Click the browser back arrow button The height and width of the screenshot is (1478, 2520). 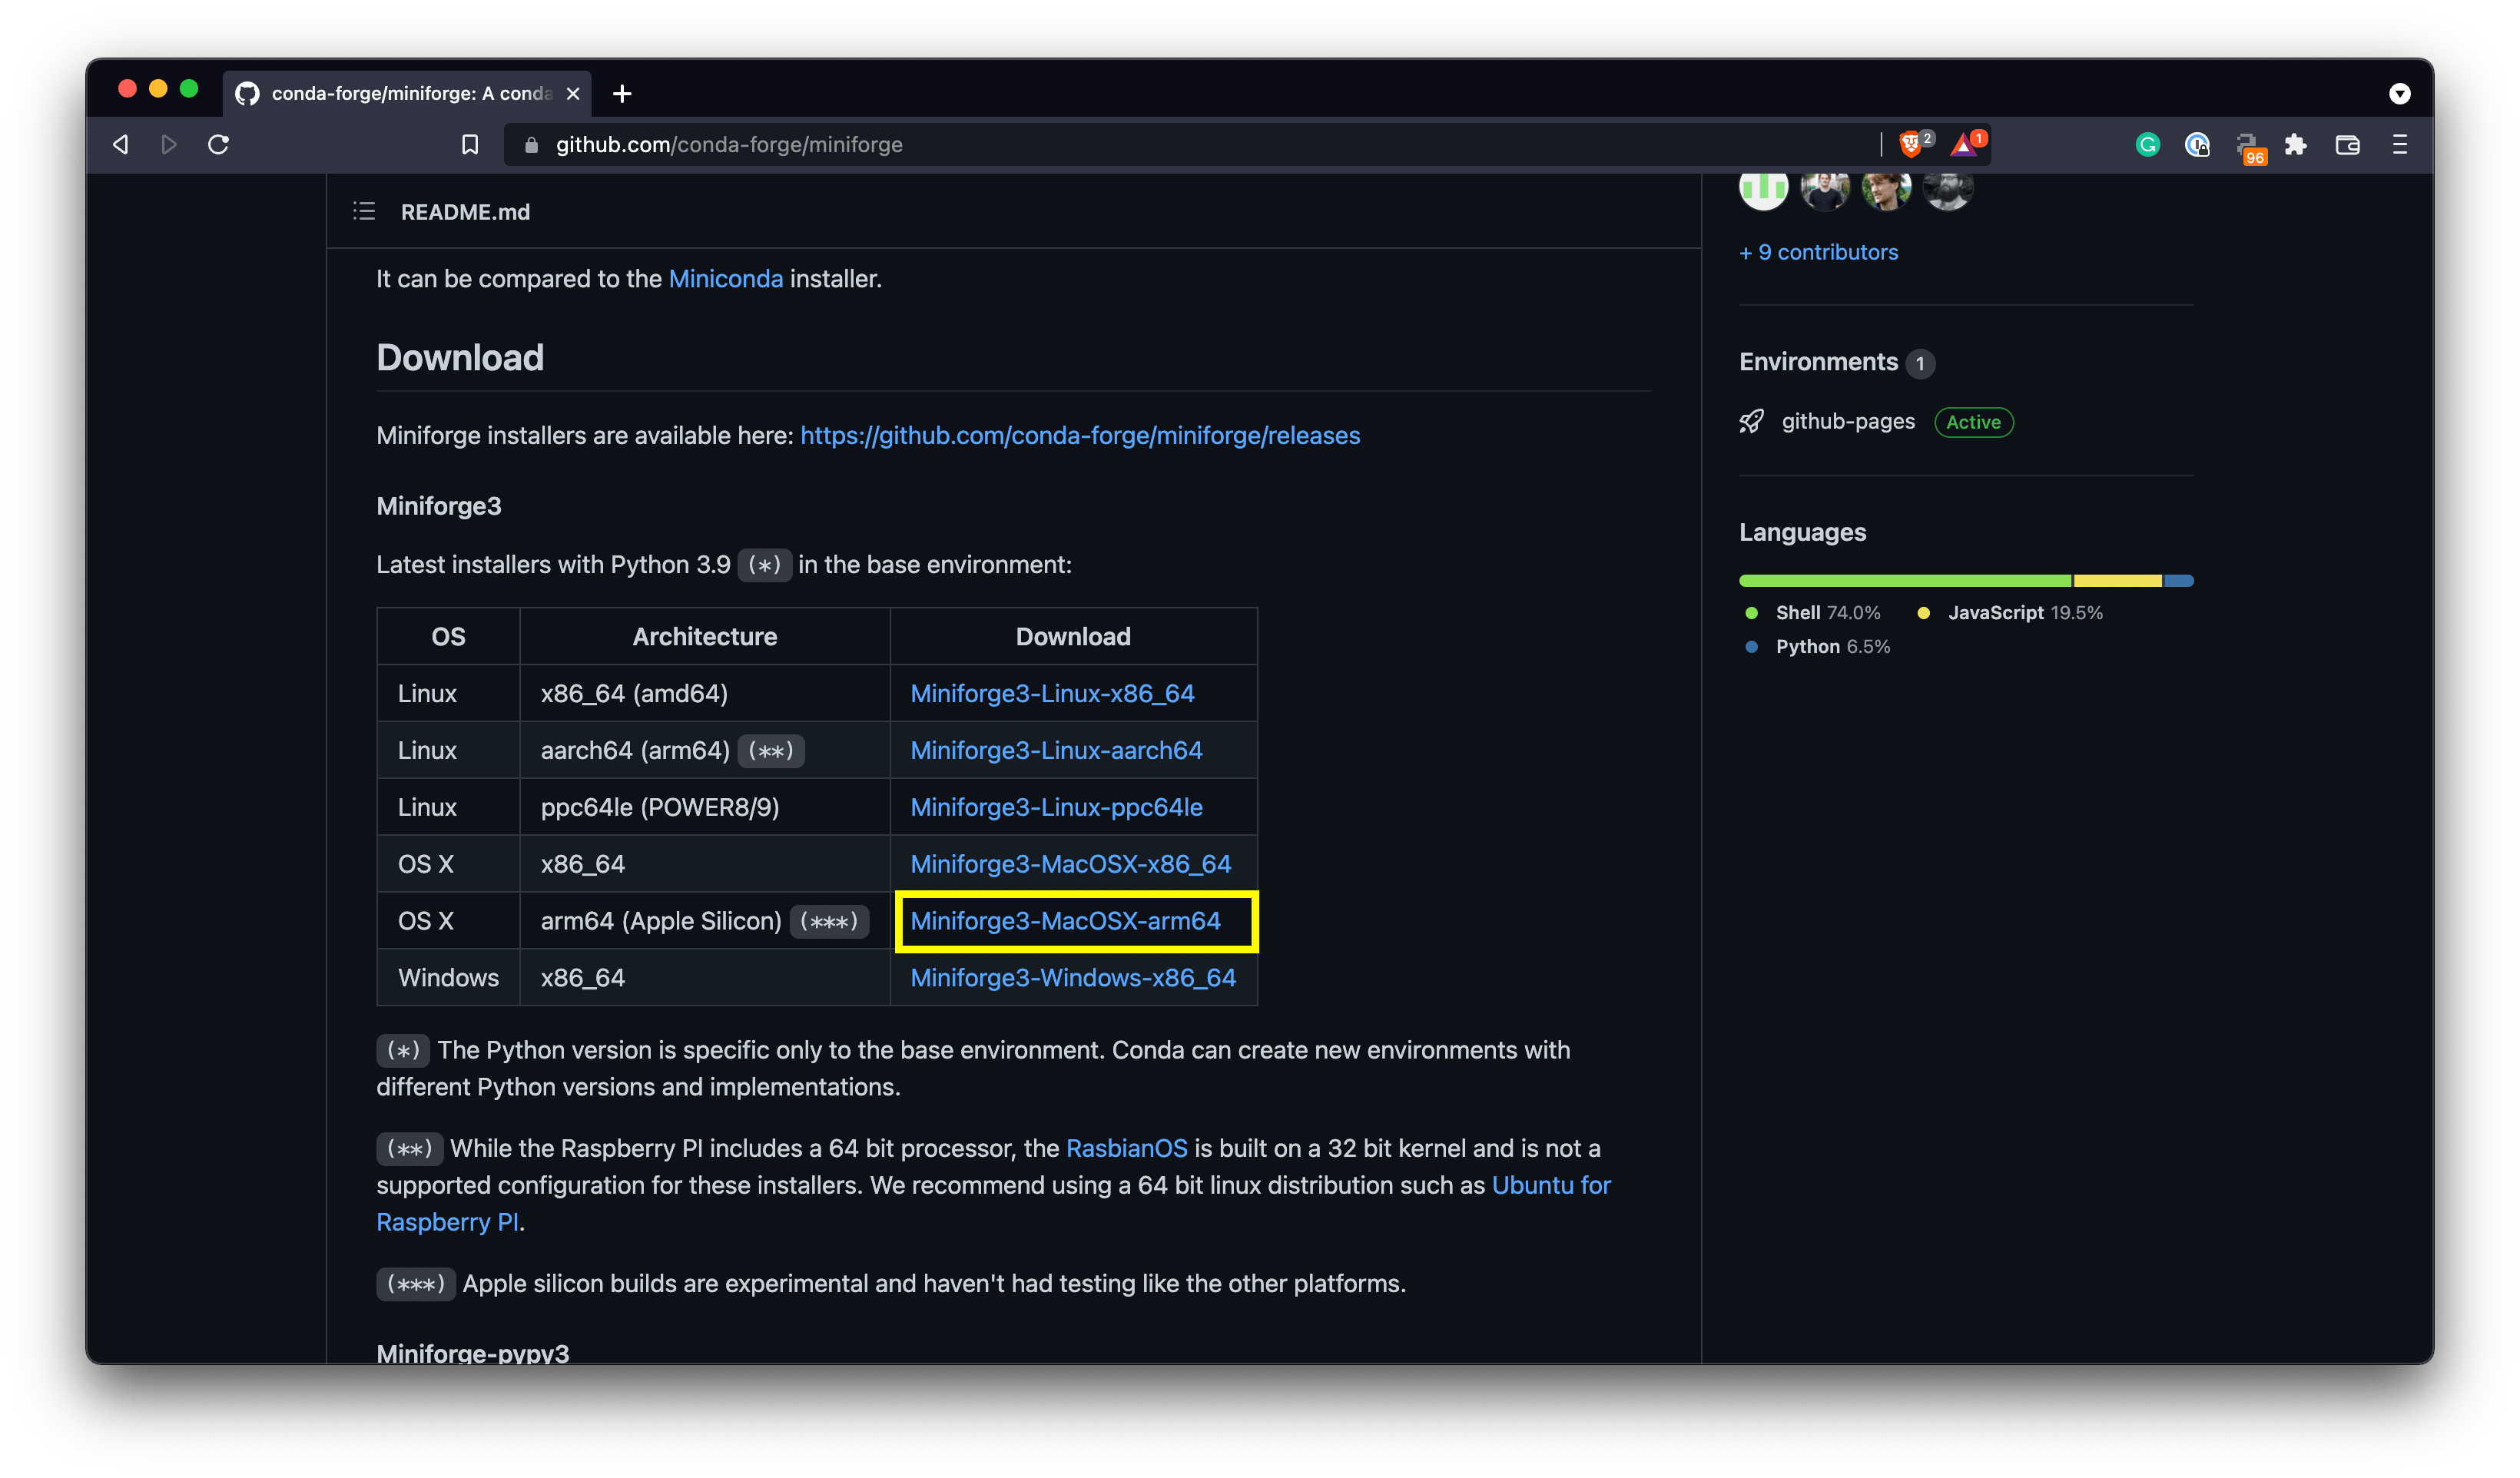point(121,145)
